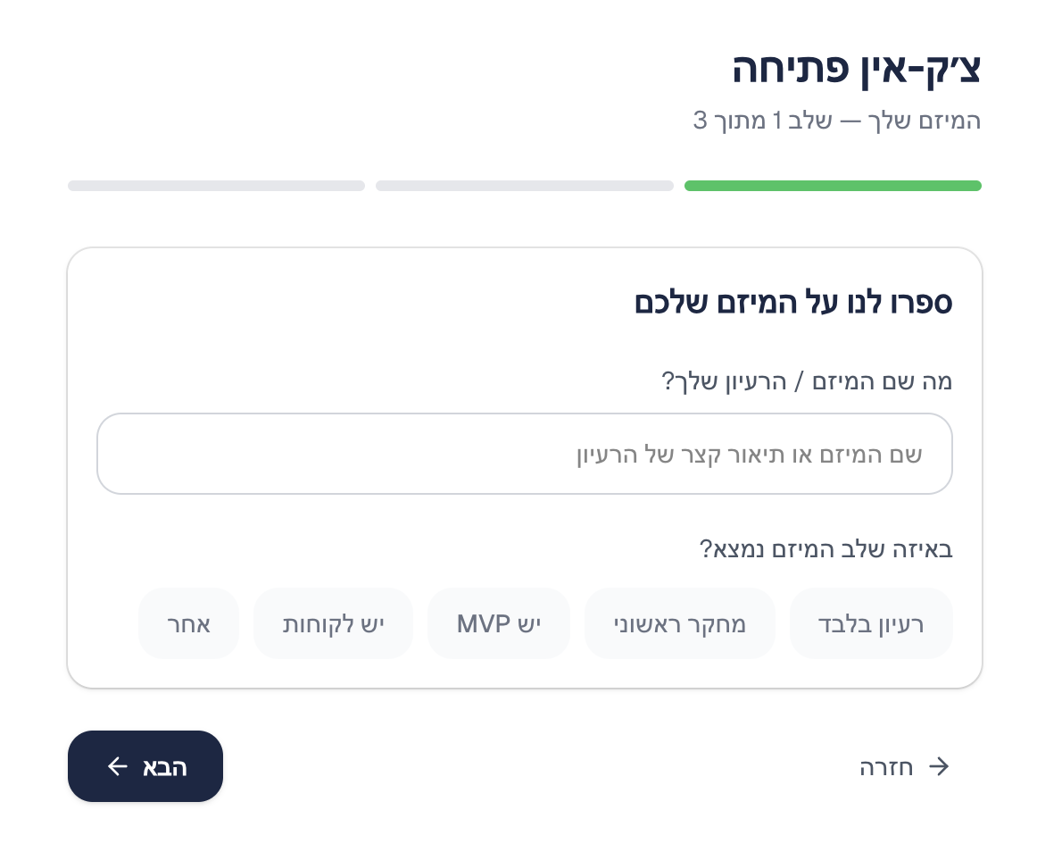Viewport: 1037px width, 852px height.
Task: Select the יש לקוחות stage option
Action: [x=334, y=623]
